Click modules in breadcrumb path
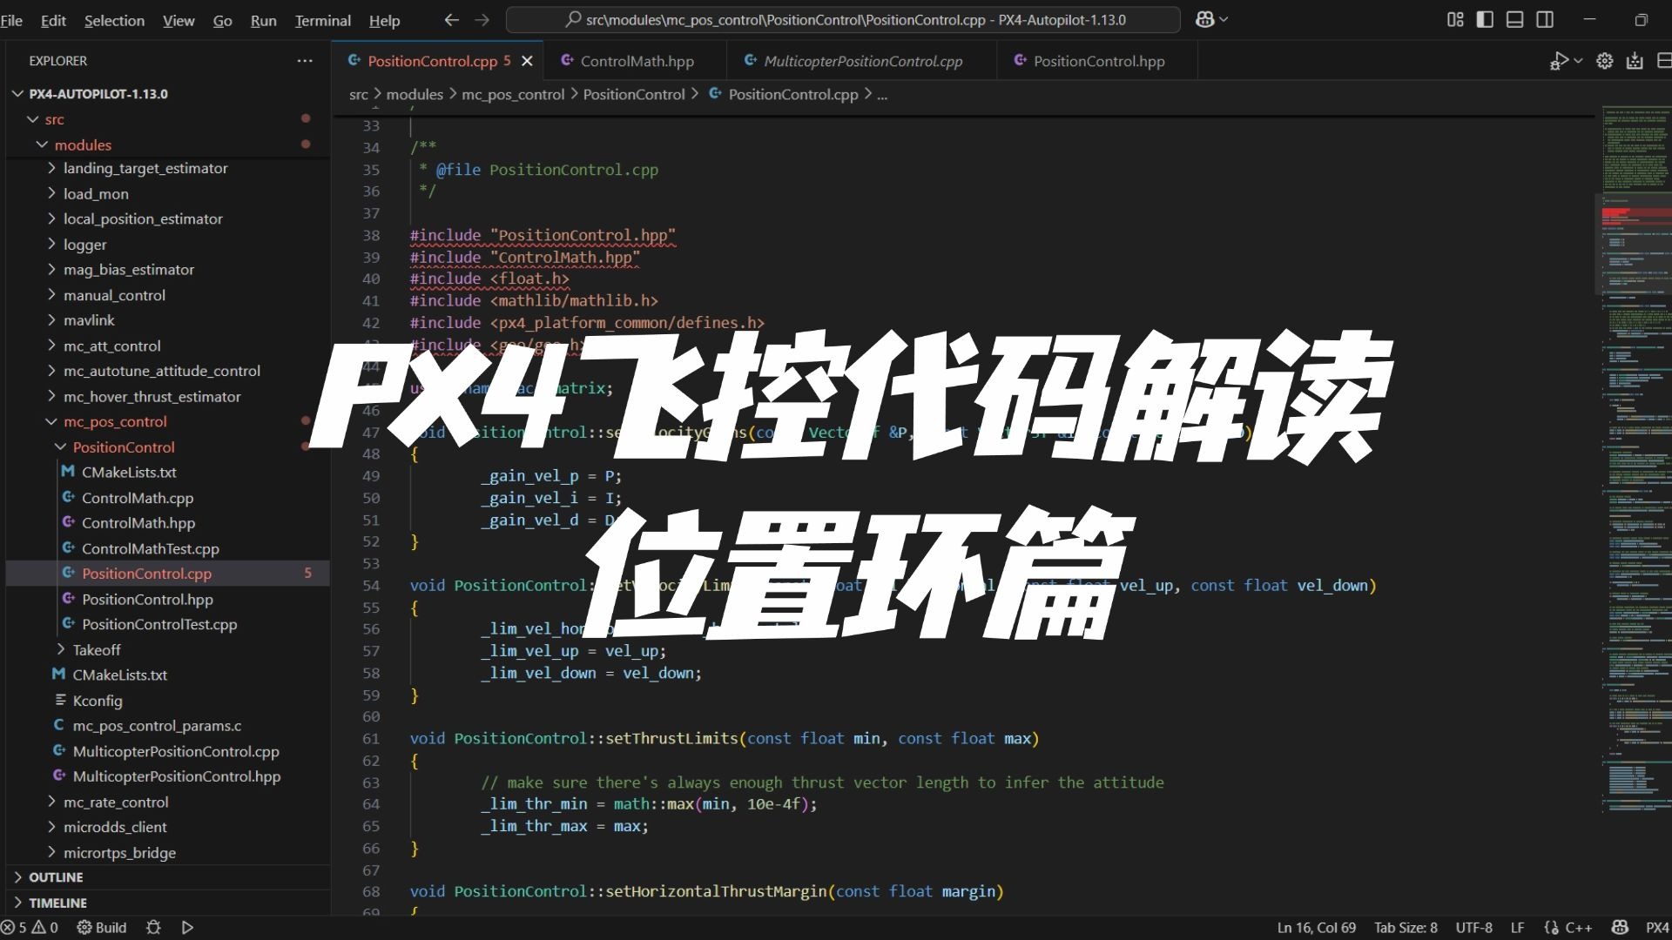This screenshot has height=940, width=1672. (415, 94)
